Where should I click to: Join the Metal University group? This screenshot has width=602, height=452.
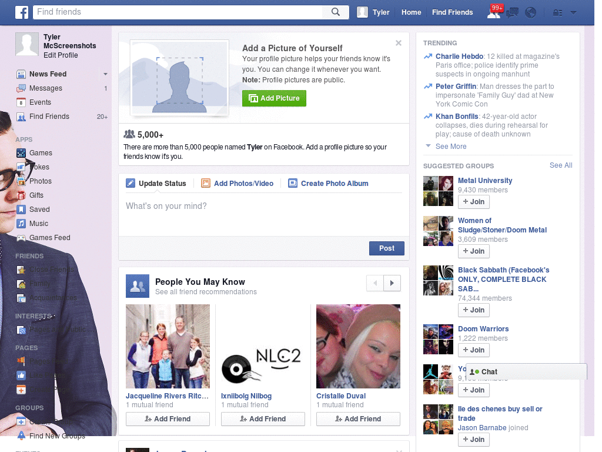pyautogui.click(x=474, y=202)
